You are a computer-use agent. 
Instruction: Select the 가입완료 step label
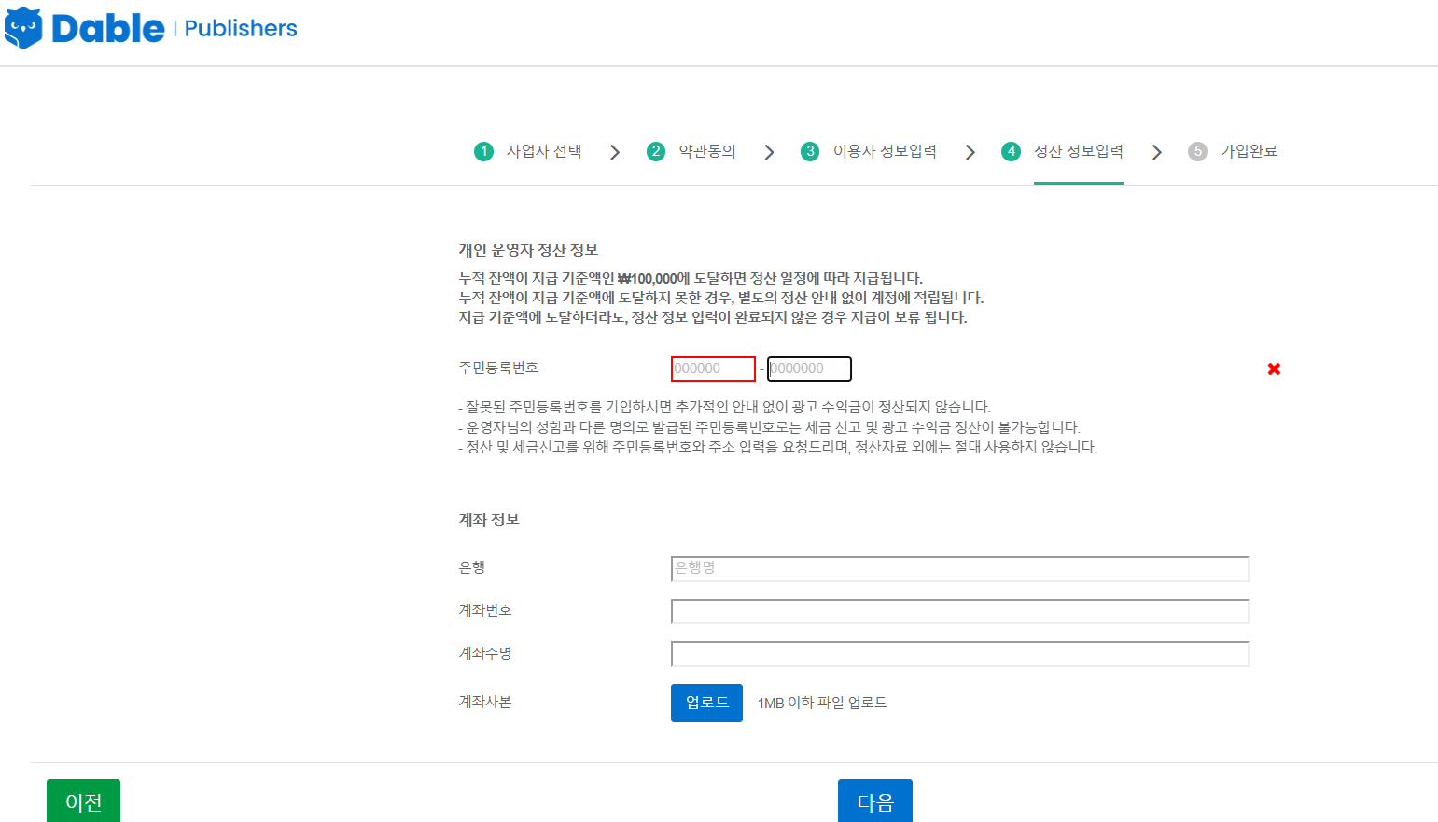coord(1249,151)
